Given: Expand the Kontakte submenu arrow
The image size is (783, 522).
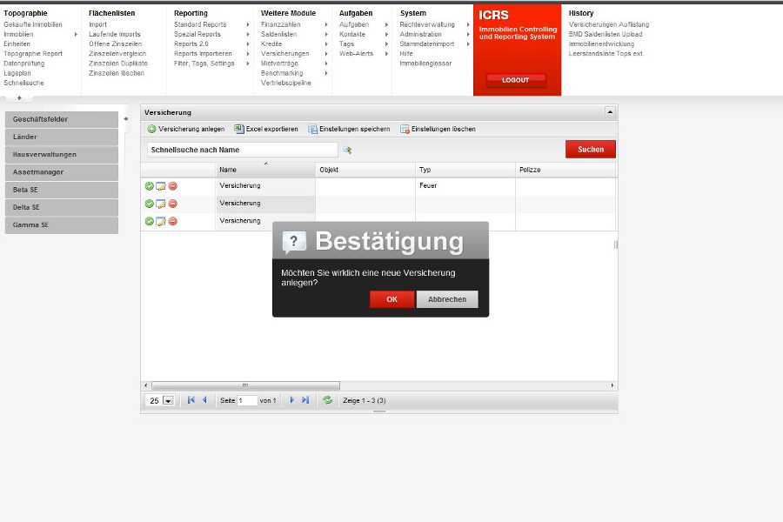Looking at the screenshot, I should (x=386, y=35).
